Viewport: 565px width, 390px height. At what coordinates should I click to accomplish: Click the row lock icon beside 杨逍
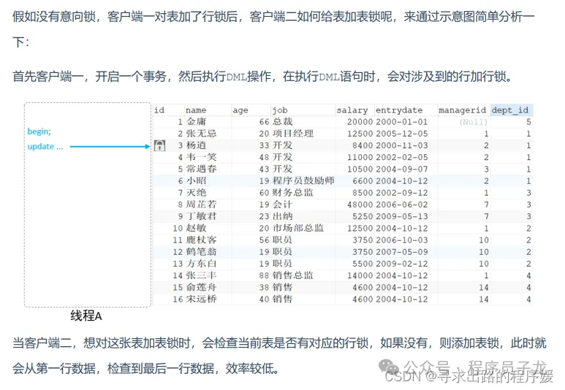(x=159, y=145)
